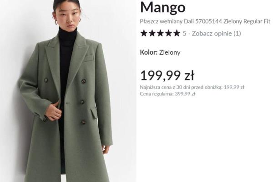Click the coat's lower flap pocket
This screenshot has height=182, width=273.
pos(94,113)
